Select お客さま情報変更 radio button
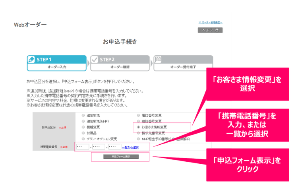 pyautogui.click(x=138, y=127)
